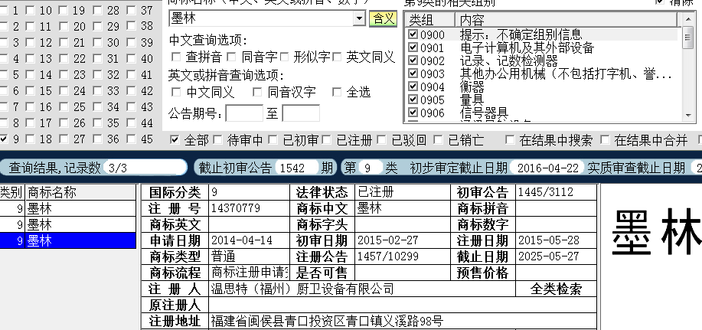
Task: Click the 法律状态 value 已注册
Action: [x=376, y=192]
